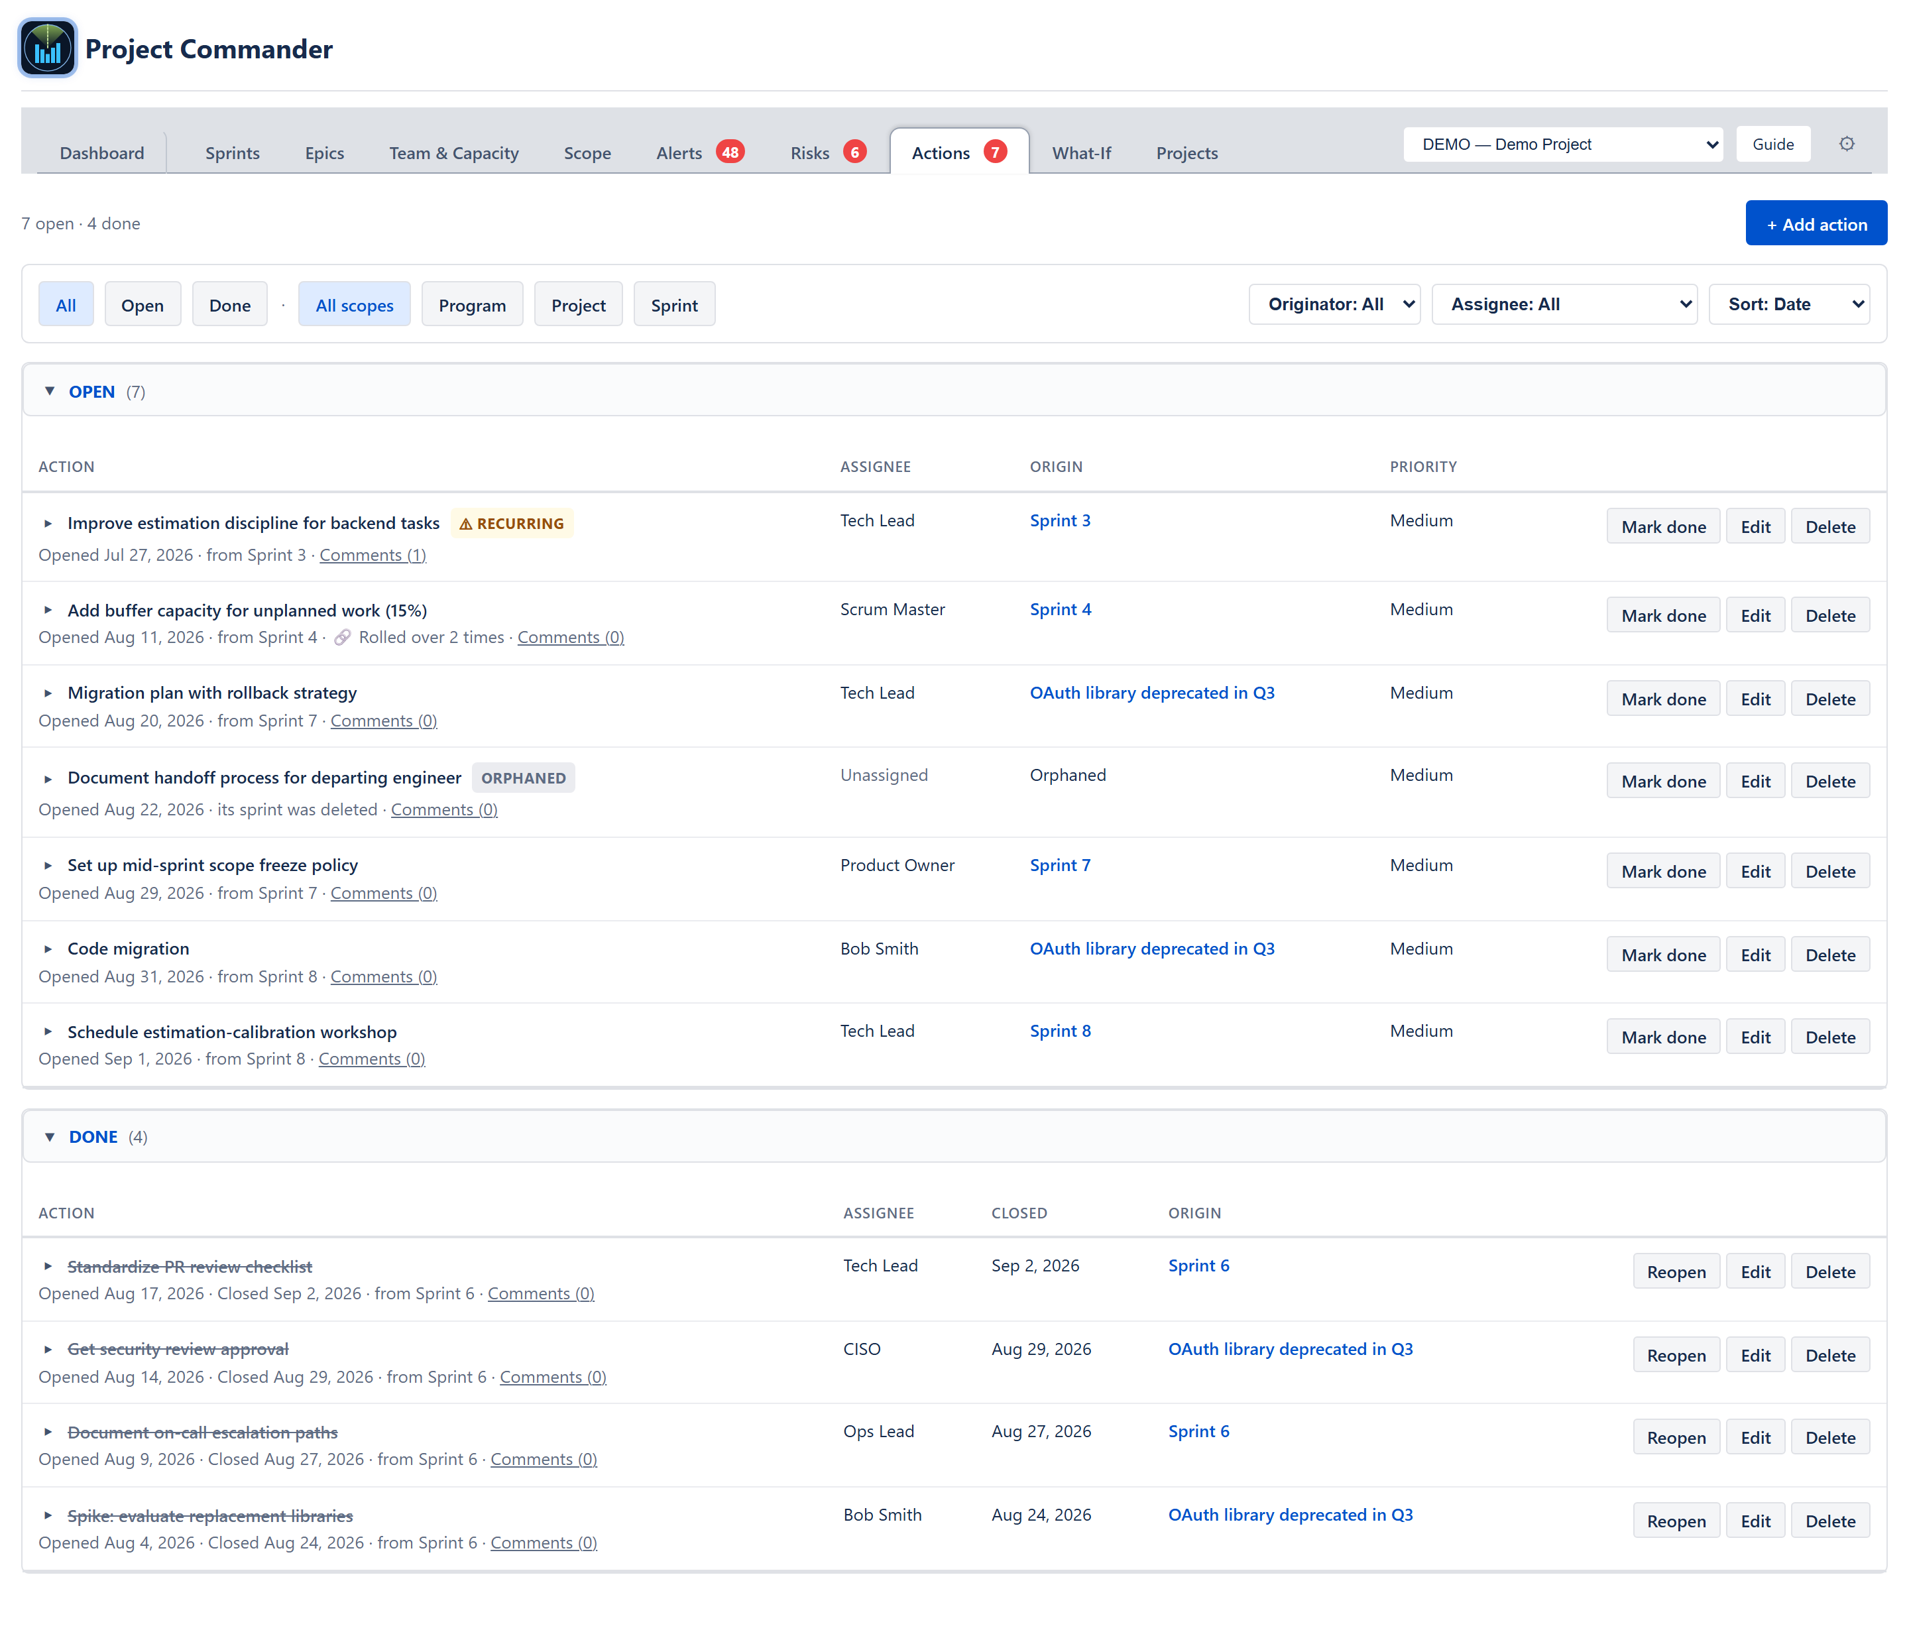
Task: Open the Sprint 7 origin link
Action: [1059, 865]
